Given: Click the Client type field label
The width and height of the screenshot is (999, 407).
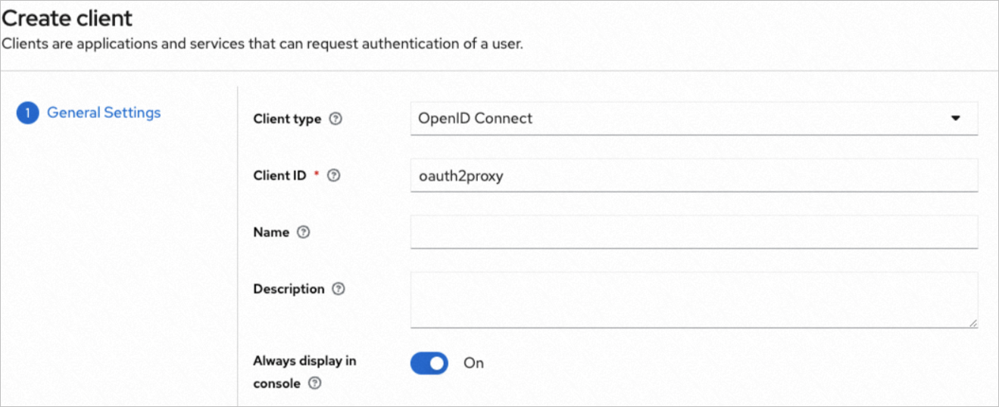Looking at the screenshot, I should [287, 119].
